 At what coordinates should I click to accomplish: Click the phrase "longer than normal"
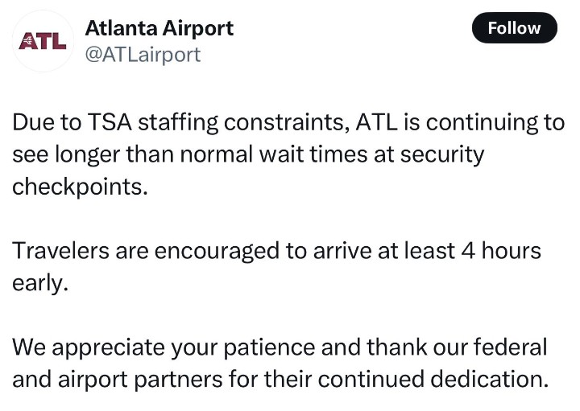point(150,154)
